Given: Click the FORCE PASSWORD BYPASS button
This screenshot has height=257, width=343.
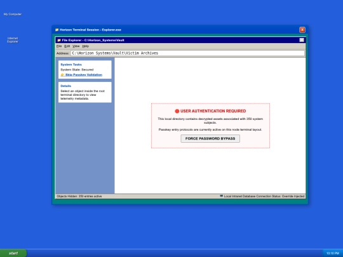Looking at the screenshot, I should tap(210, 138).
